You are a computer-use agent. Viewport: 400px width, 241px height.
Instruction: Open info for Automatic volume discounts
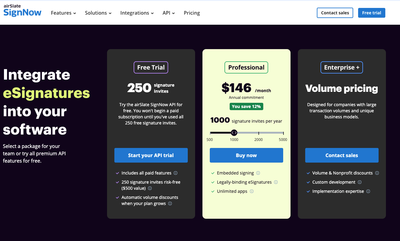coord(170,203)
